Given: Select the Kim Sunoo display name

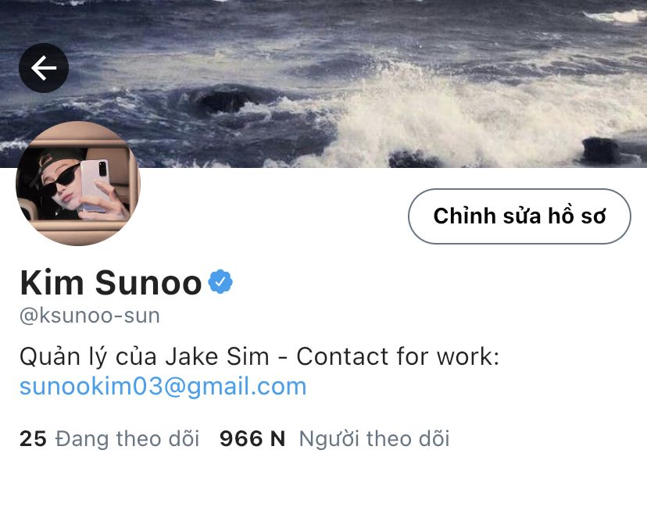Looking at the screenshot, I should click(111, 283).
